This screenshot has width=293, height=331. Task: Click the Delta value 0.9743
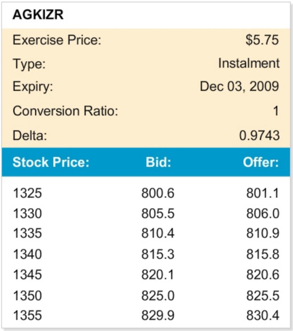[259, 136]
